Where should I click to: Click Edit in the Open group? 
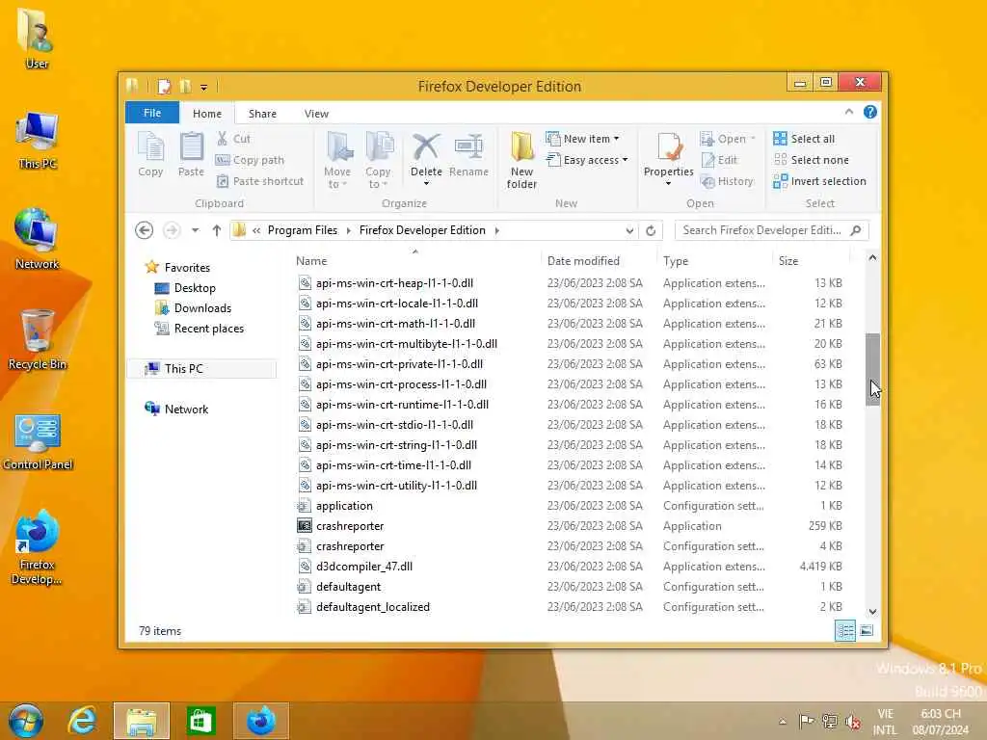pyautogui.click(x=719, y=160)
